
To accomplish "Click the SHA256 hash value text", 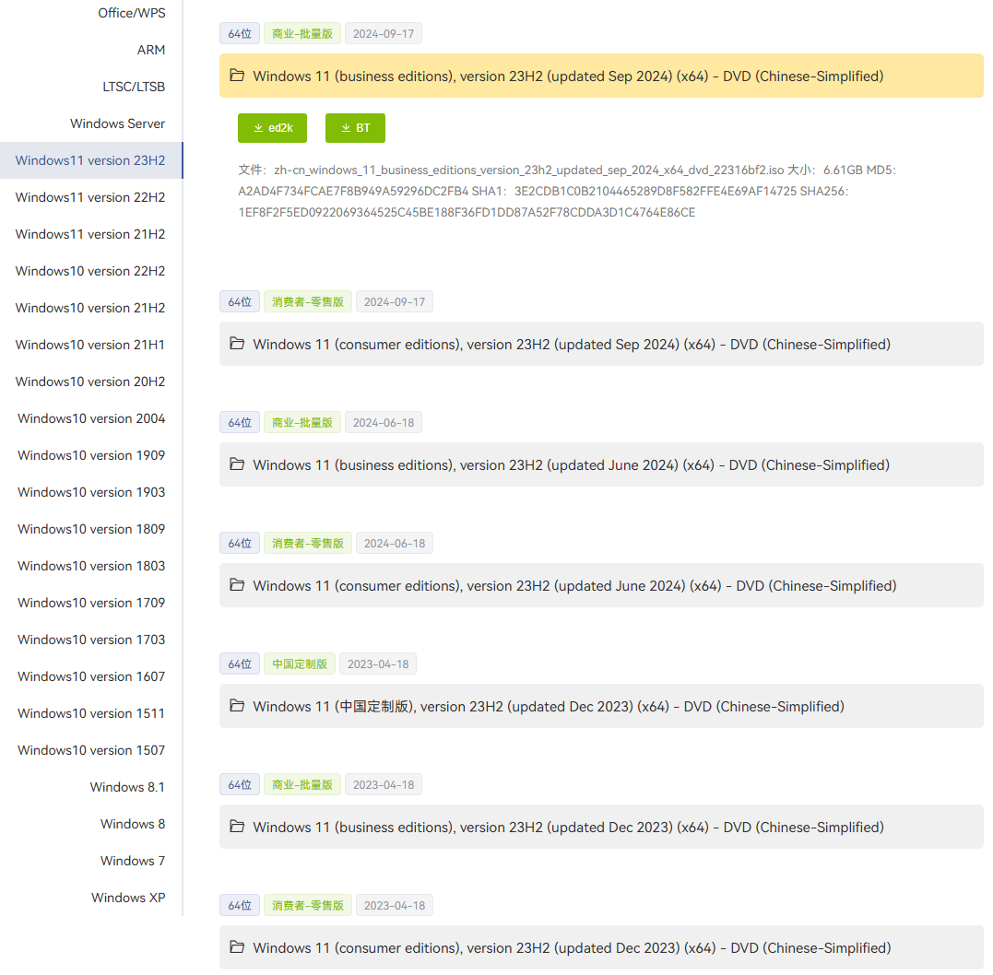I will [467, 213].
